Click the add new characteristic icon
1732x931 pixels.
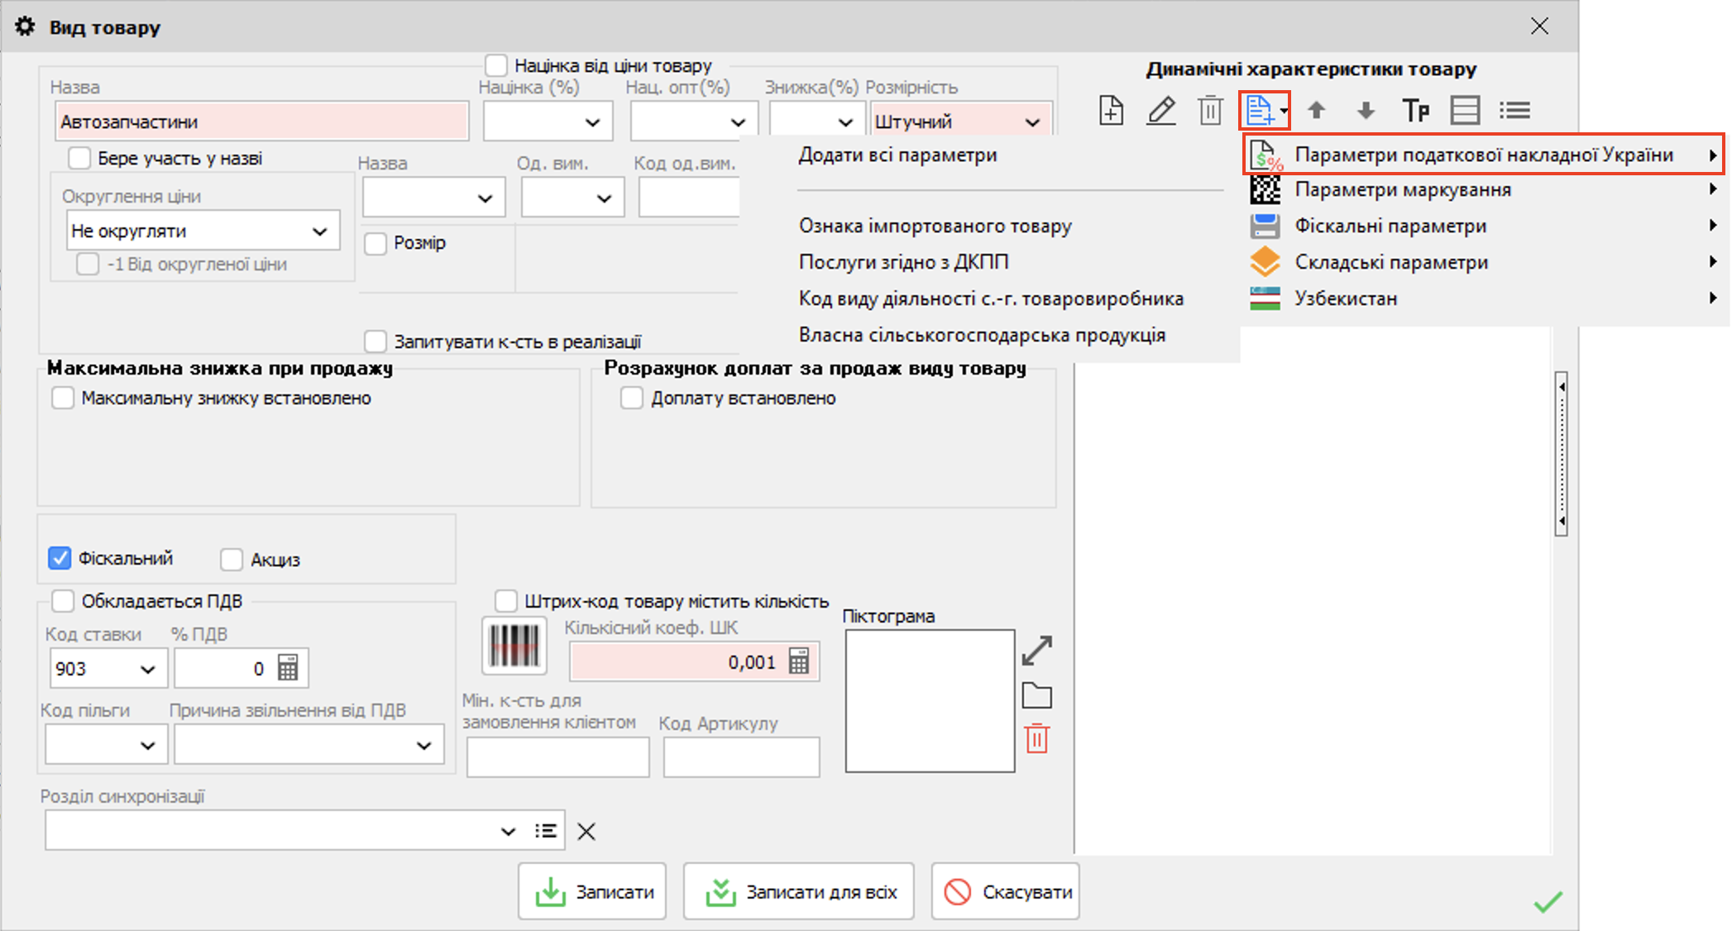pyautogui.click(x=1111, y=110)
